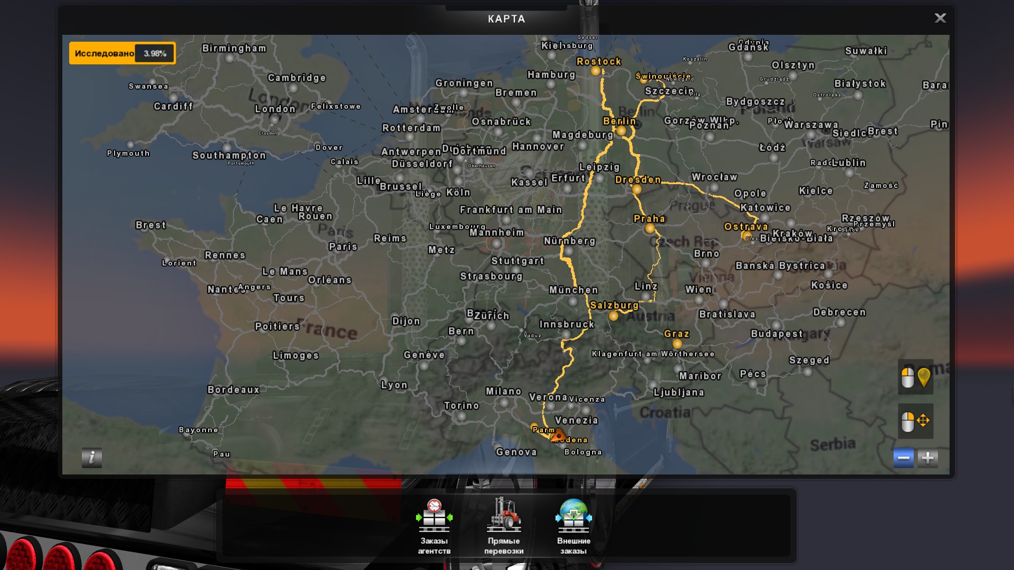The image size is (1014, 570).
Task: Select the truck position marker near Parma
Action: pos(558,435)
